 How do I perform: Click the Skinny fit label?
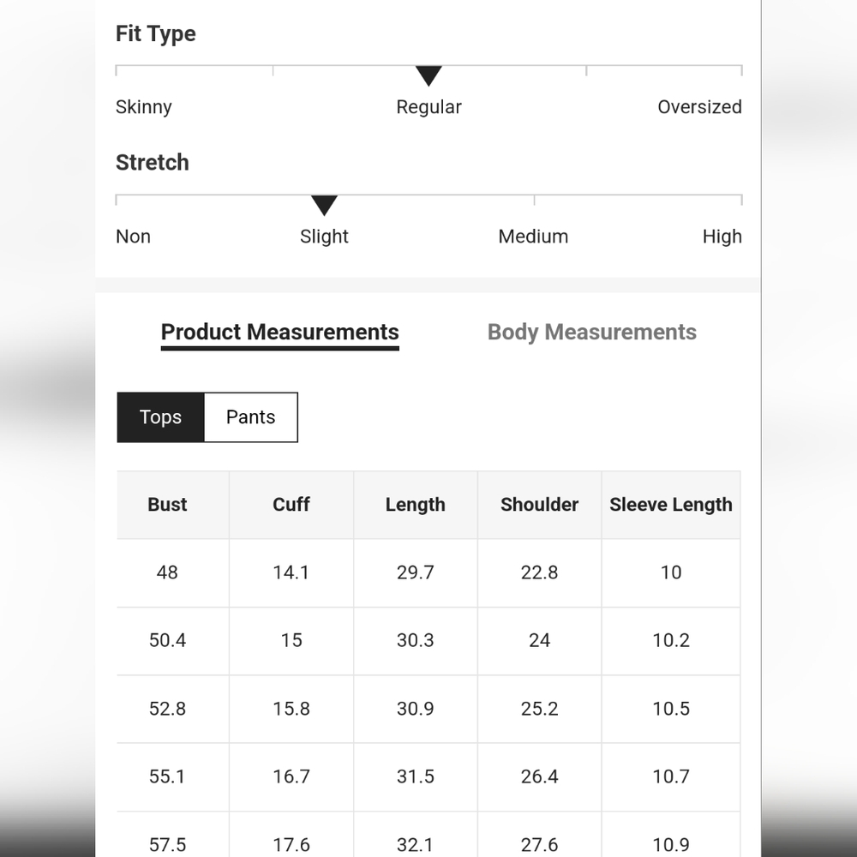coord(144,107)
